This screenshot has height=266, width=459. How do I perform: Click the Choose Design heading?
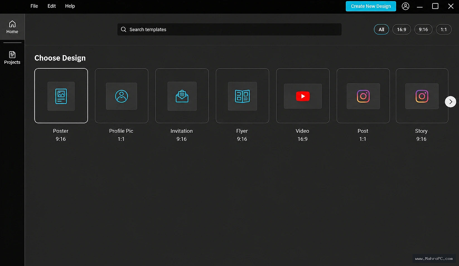pos(60,58)
